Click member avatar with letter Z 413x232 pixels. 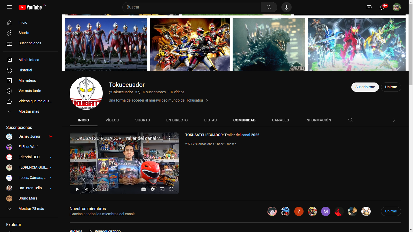click(x=299, y=211)
